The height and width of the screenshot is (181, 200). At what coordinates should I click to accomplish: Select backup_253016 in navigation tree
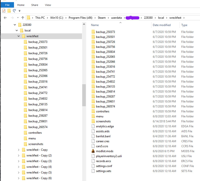(x=38, y=82)
